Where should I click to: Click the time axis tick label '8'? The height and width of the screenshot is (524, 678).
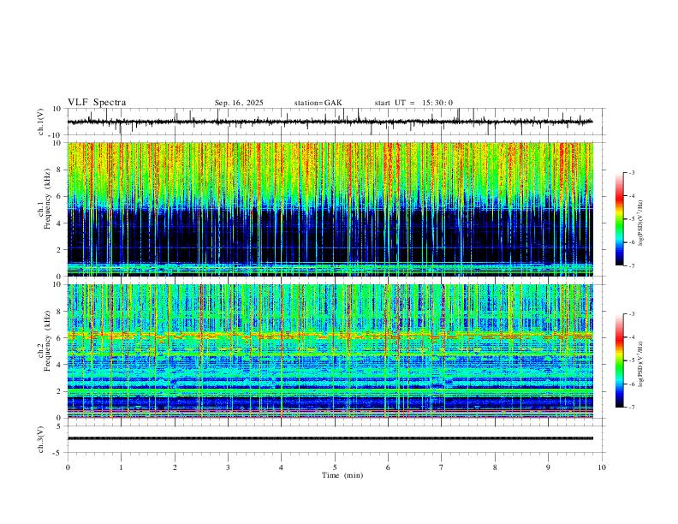(495, 467)
